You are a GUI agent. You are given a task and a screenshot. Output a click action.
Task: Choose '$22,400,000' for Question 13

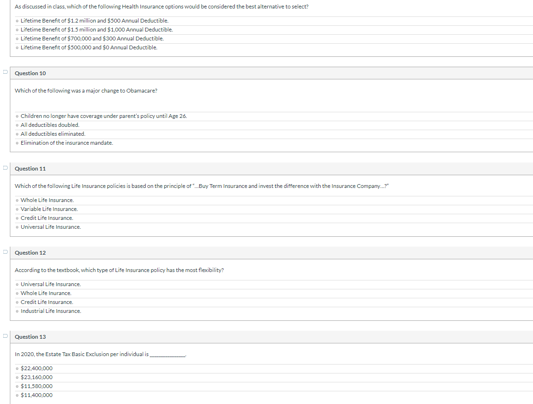(x=16, y=368)
